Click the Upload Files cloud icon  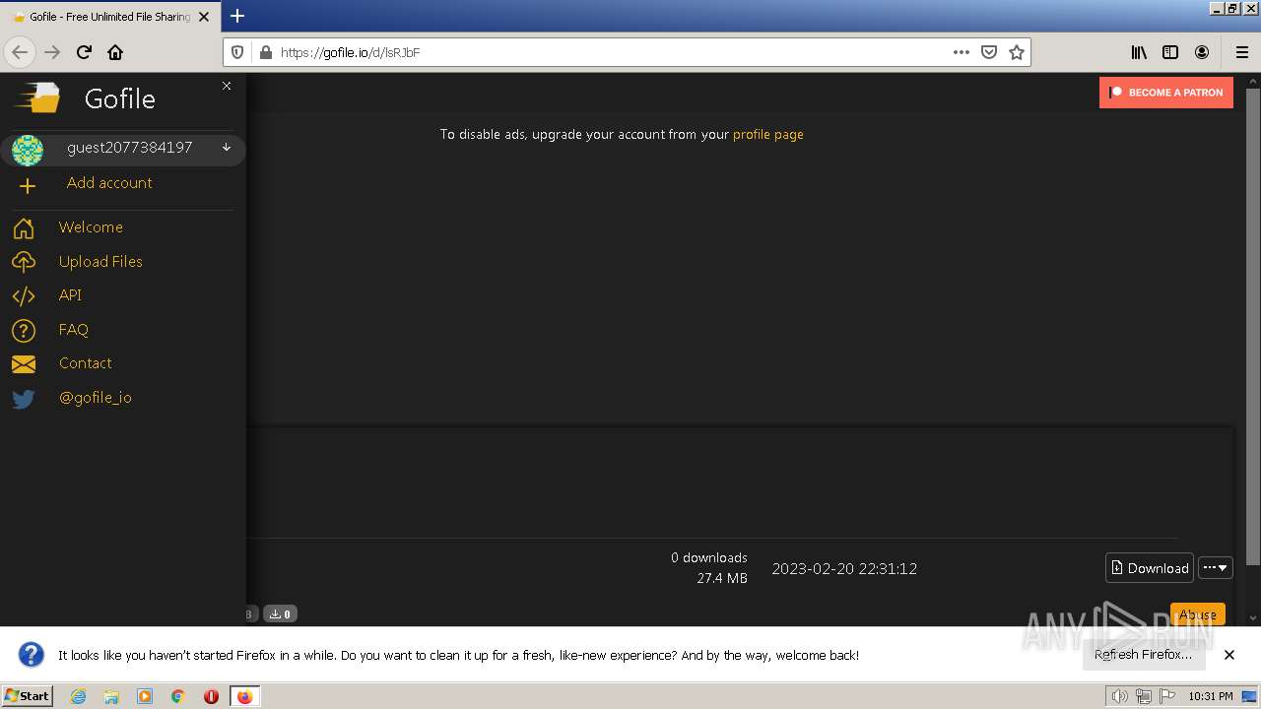pyautogui.click(x=24, y=262)
